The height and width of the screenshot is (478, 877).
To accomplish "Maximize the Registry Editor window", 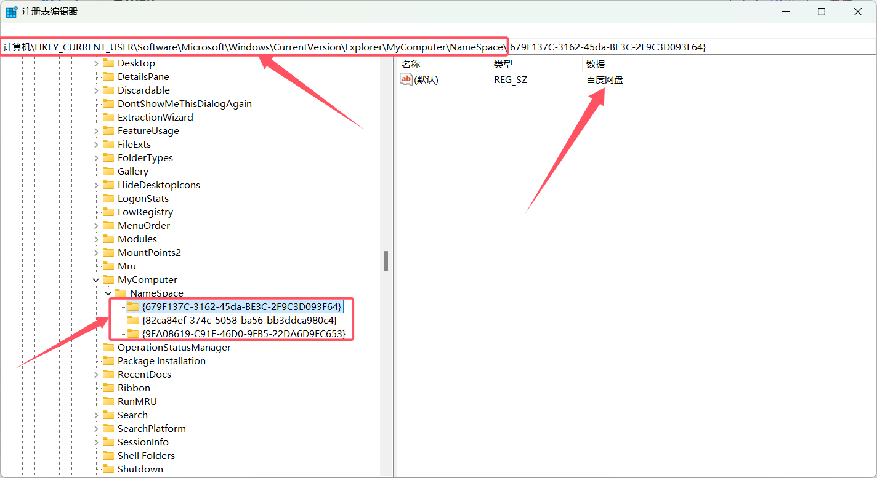I will point(821,12).
